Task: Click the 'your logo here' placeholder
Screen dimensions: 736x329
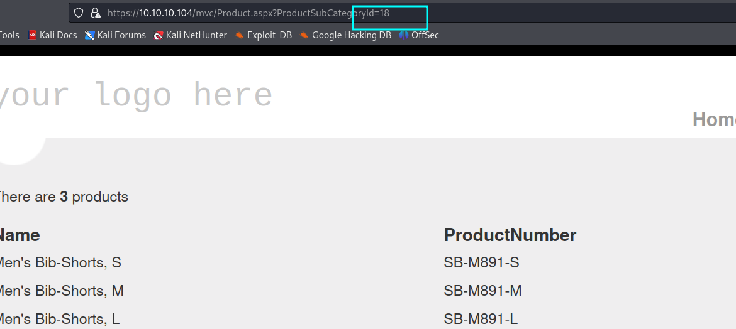Action: tap(135, 95)
